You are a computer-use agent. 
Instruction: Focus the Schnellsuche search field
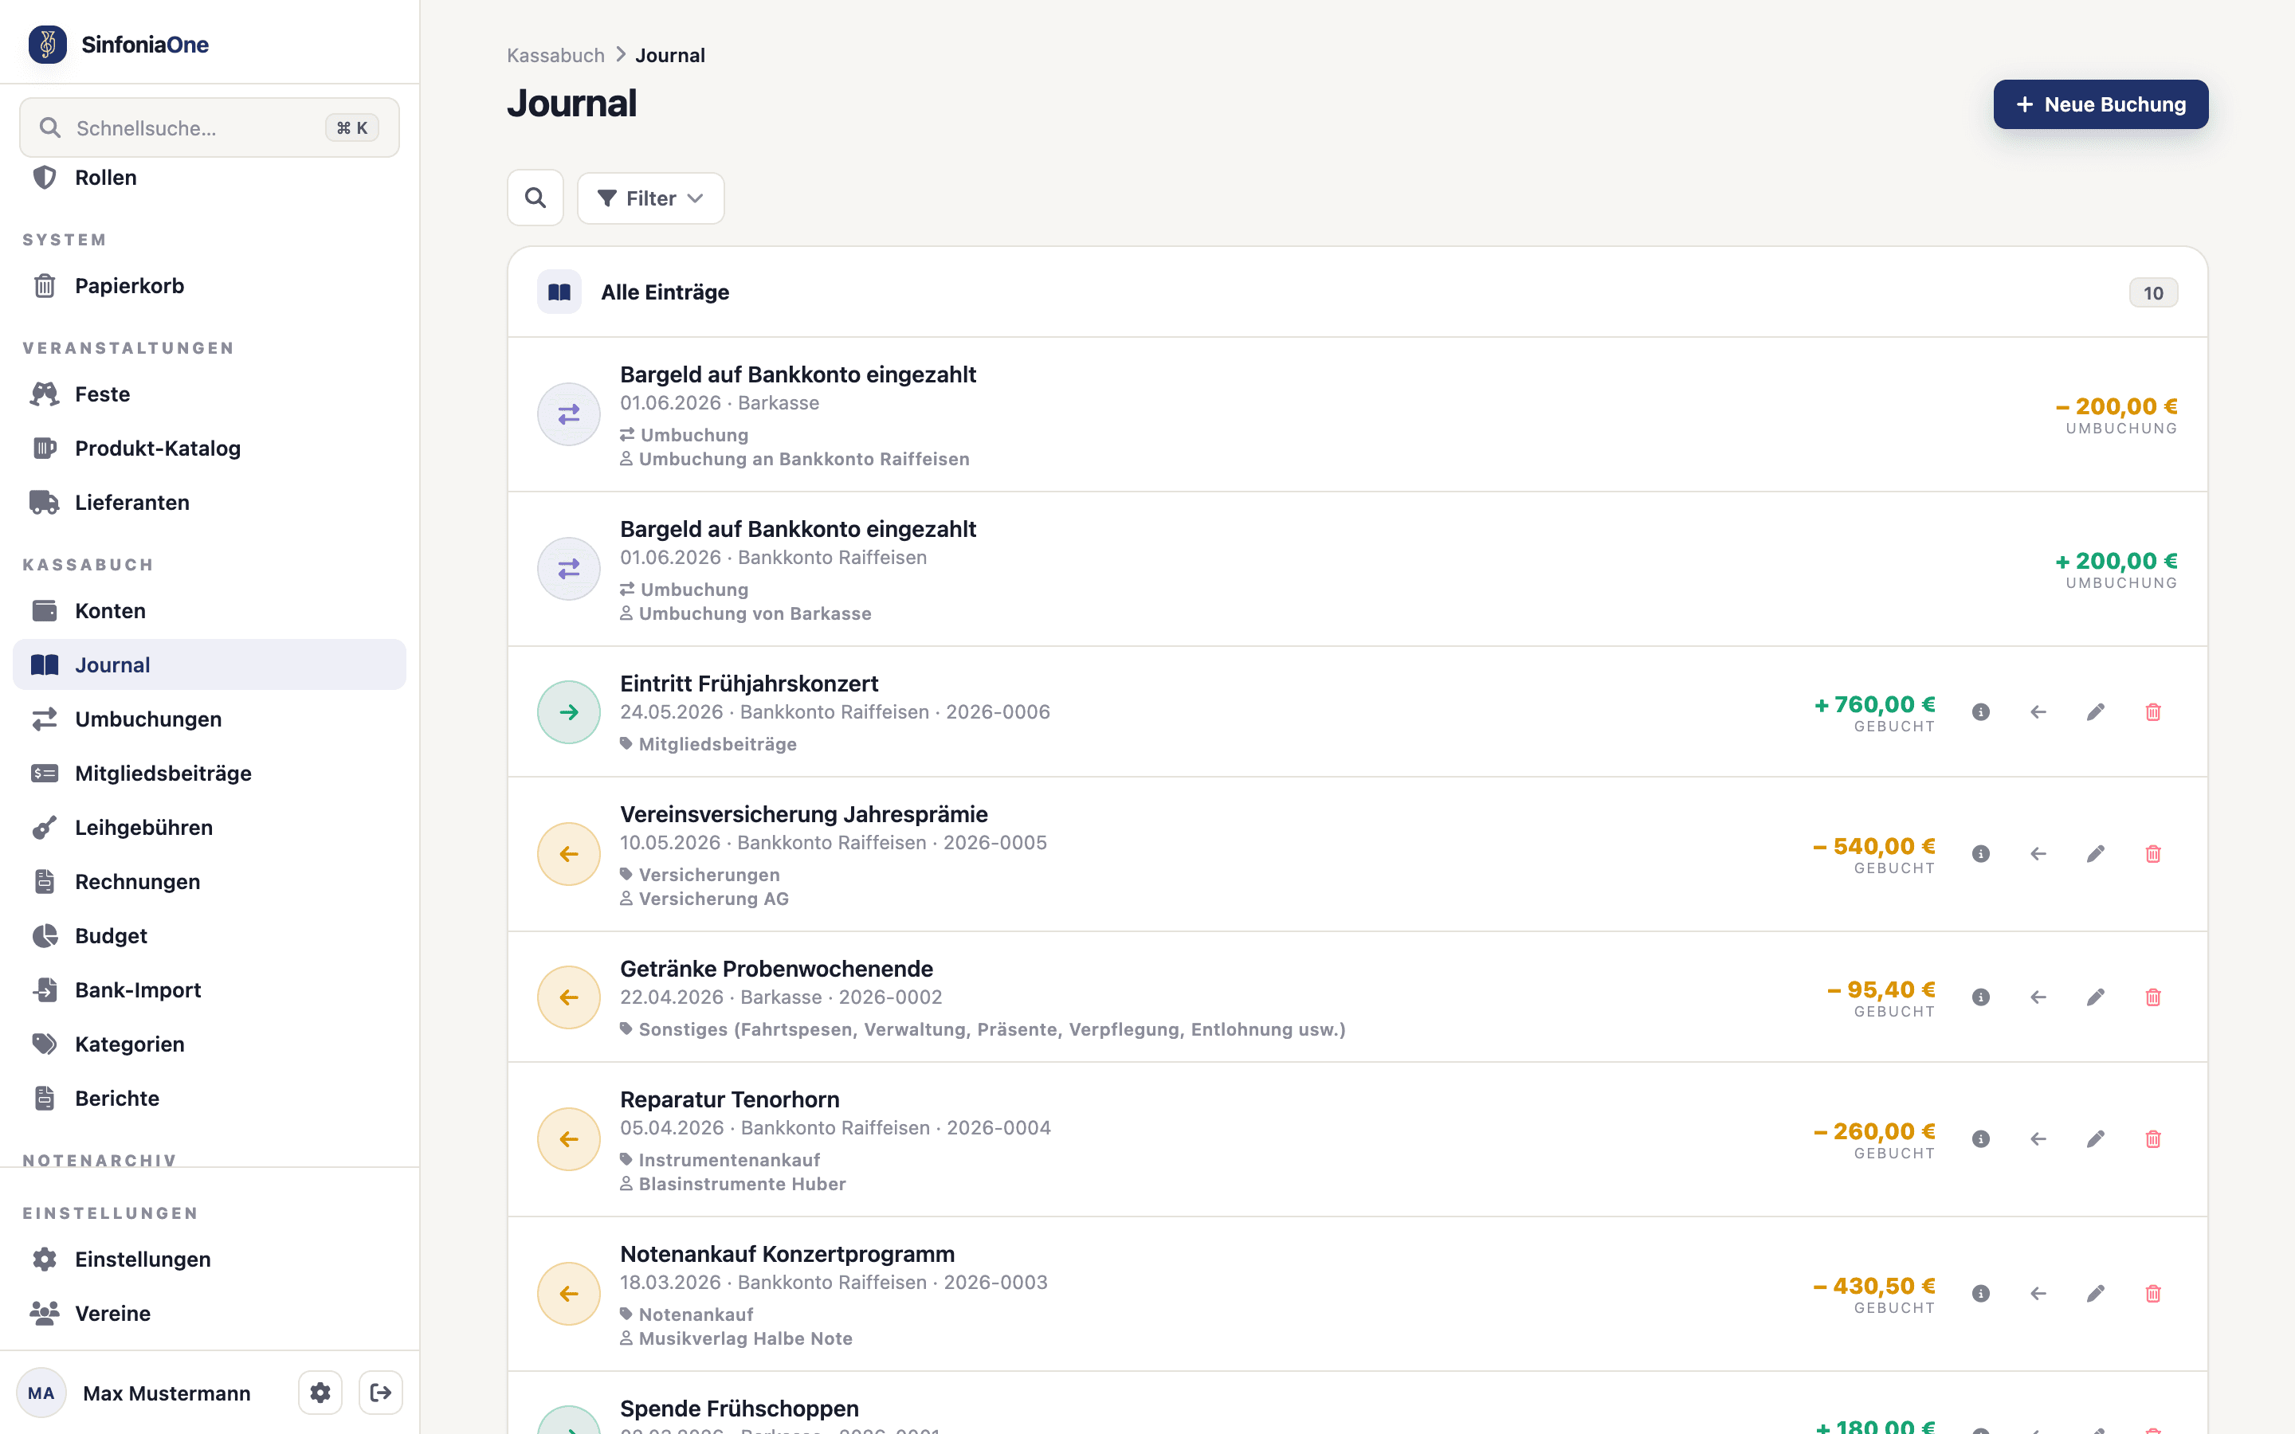pyautogui.click(x=209, y=128)
